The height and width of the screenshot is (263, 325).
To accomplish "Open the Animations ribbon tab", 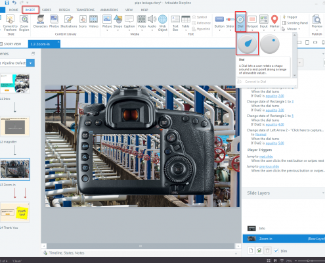I will click(109, 10).
